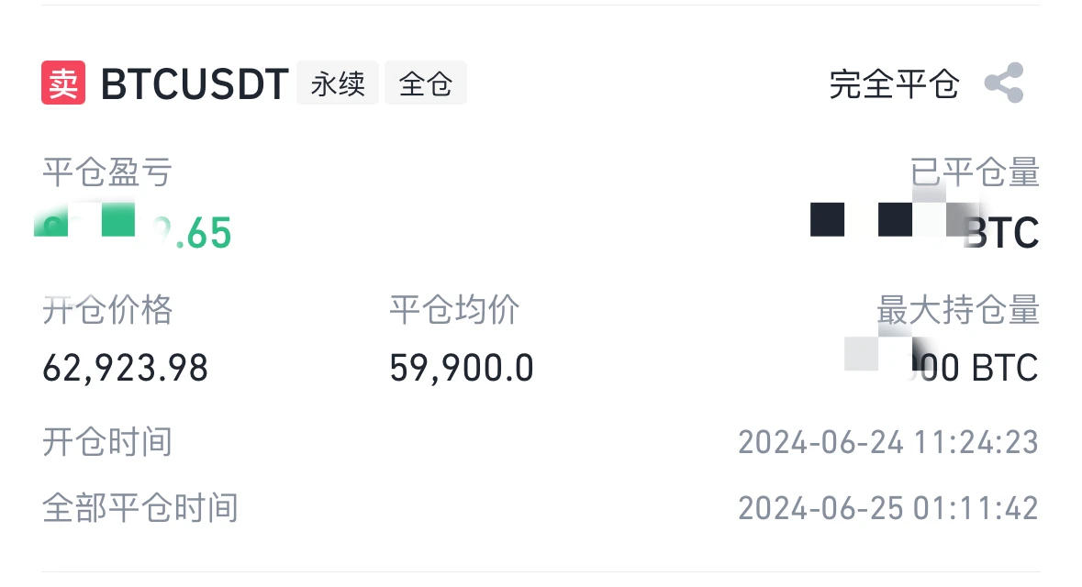1082x587 pixels.
Task: Click the 平仓均价 label
Action: 454,310
